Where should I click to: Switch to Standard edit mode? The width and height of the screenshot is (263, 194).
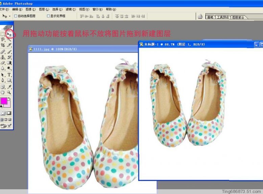[x=3, y=113]
